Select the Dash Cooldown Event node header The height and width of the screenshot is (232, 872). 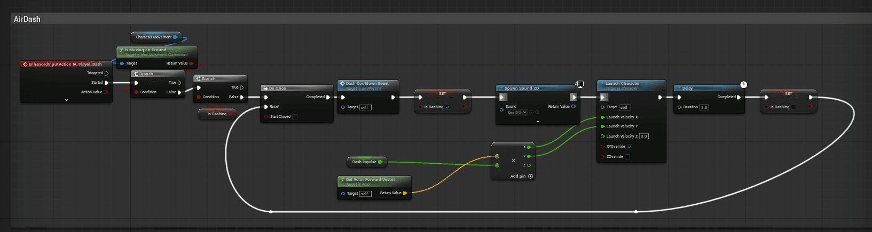[x=368, y=85]
